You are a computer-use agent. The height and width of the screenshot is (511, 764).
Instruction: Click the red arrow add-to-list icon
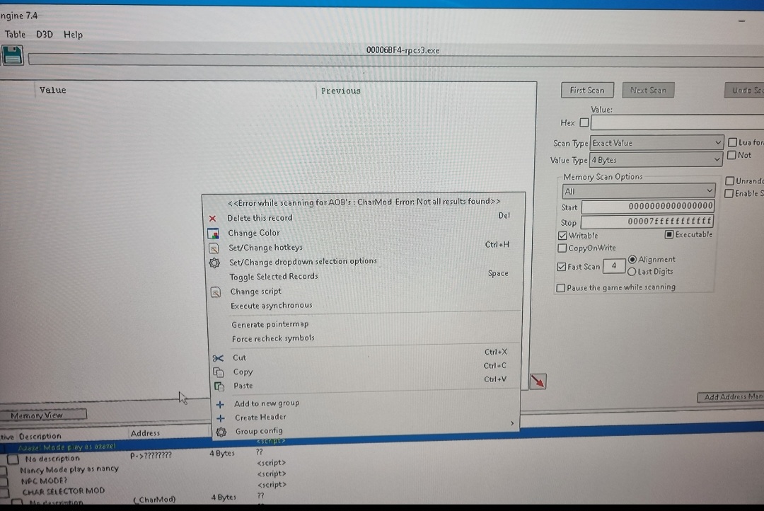click(538, 381)
